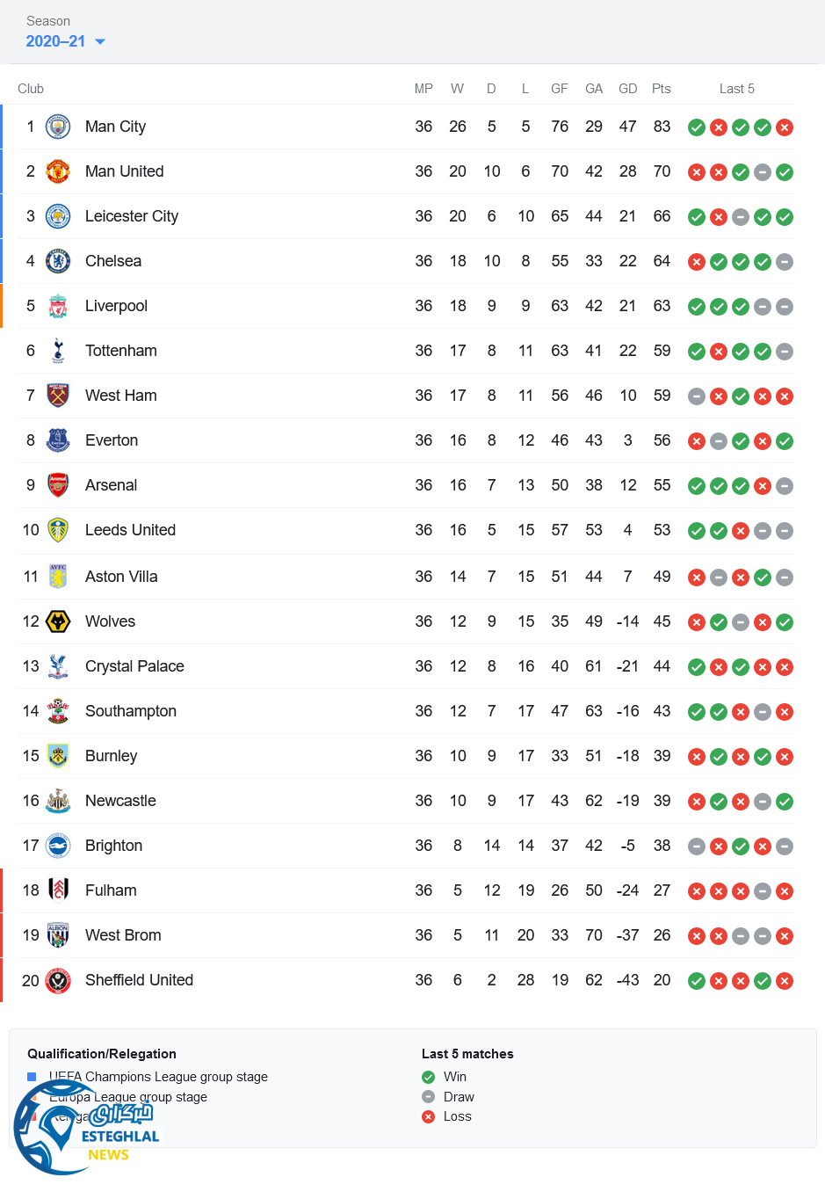Click the Pts column header
Image resolution: width=825 pixels, height=1199 pixels.
click(662, 89)
